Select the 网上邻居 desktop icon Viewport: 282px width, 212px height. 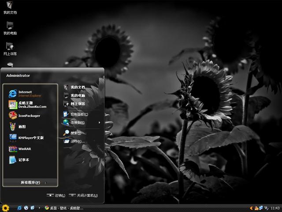10,47
